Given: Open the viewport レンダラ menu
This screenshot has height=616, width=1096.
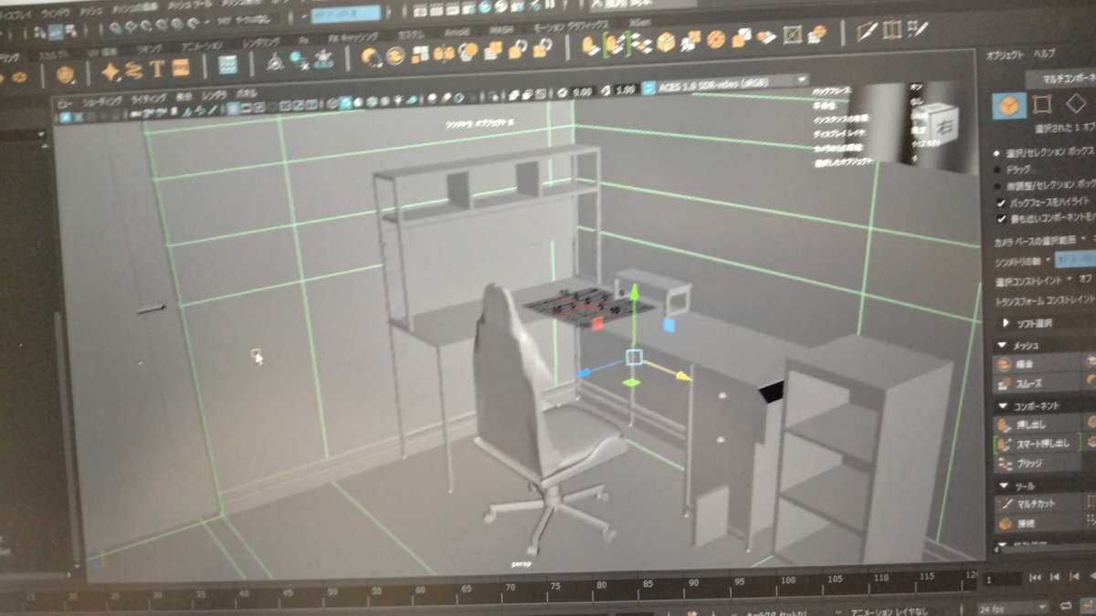Looking at the screenshot, I should 216,95.
